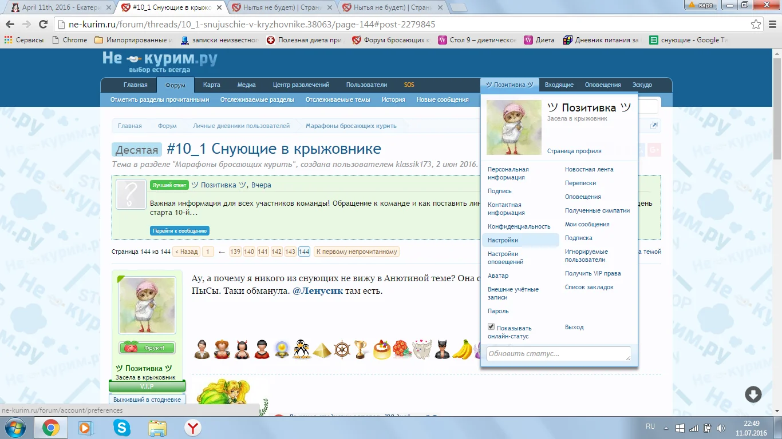Open the Медиа navigation tab

247,85
